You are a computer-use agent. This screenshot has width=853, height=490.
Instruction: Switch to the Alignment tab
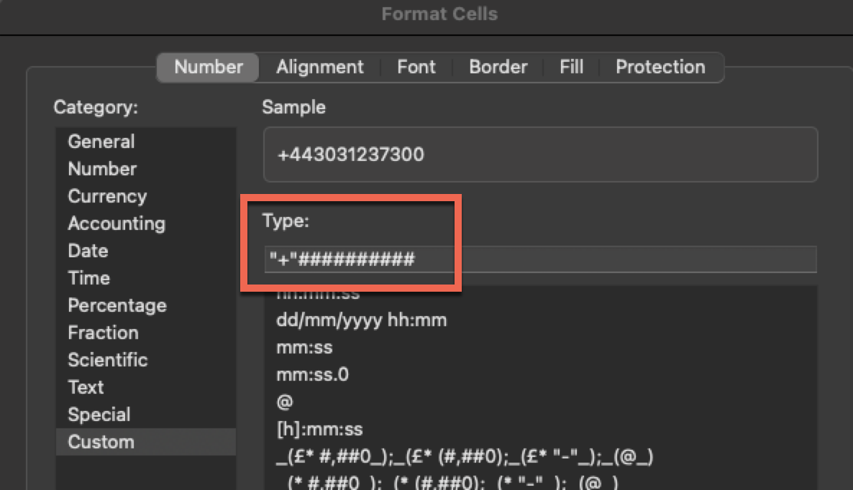pos(319,68)
